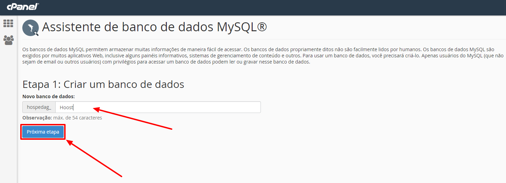The image size is (506, 183).
Task: Click the Novo banco de dados label
Action: tap(49, 96)
